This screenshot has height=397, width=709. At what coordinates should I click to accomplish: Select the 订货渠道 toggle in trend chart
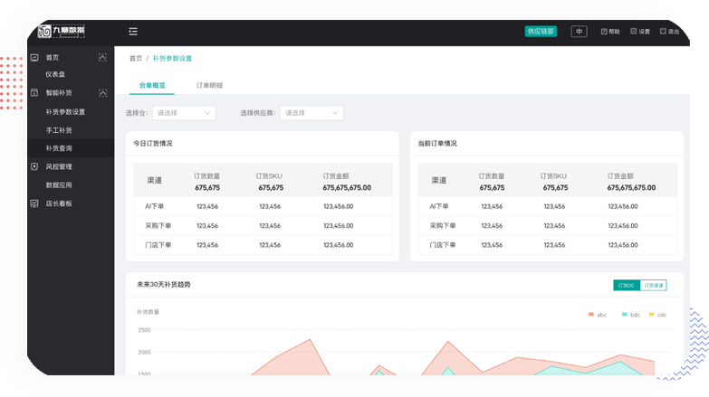654,286
